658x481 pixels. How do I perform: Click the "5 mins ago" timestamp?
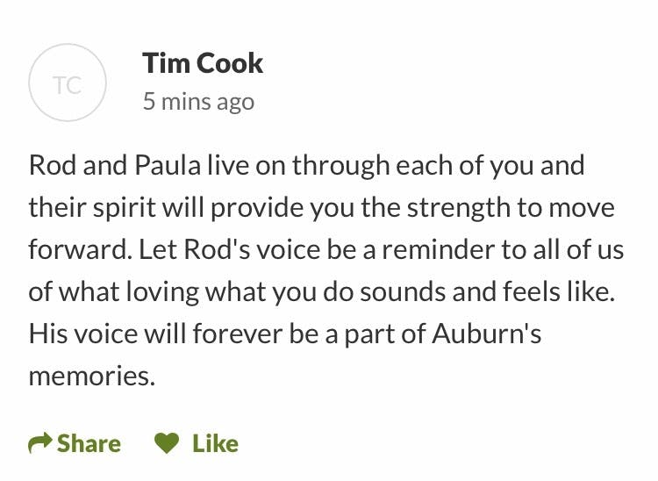(x=198, y=102)
